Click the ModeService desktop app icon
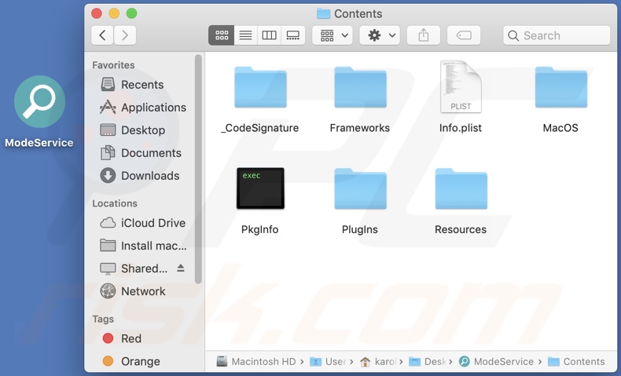Image resolution: width=621 pixels, height=376 pixels. [x=39, y=103]
